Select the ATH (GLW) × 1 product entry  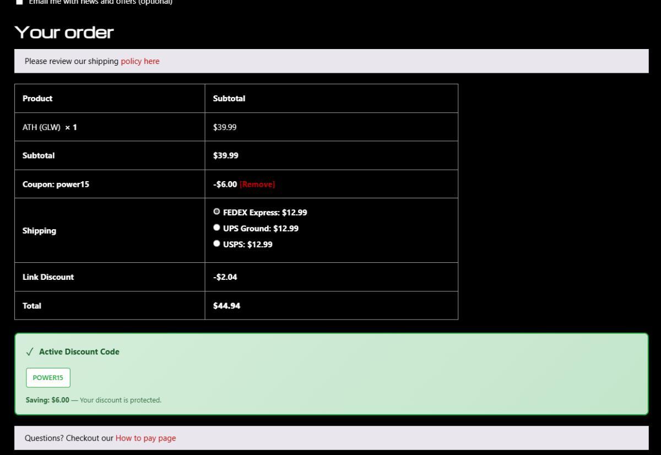(x=50, y=127)
